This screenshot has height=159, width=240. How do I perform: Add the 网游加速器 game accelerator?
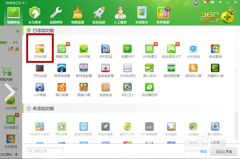coord(106,129)
